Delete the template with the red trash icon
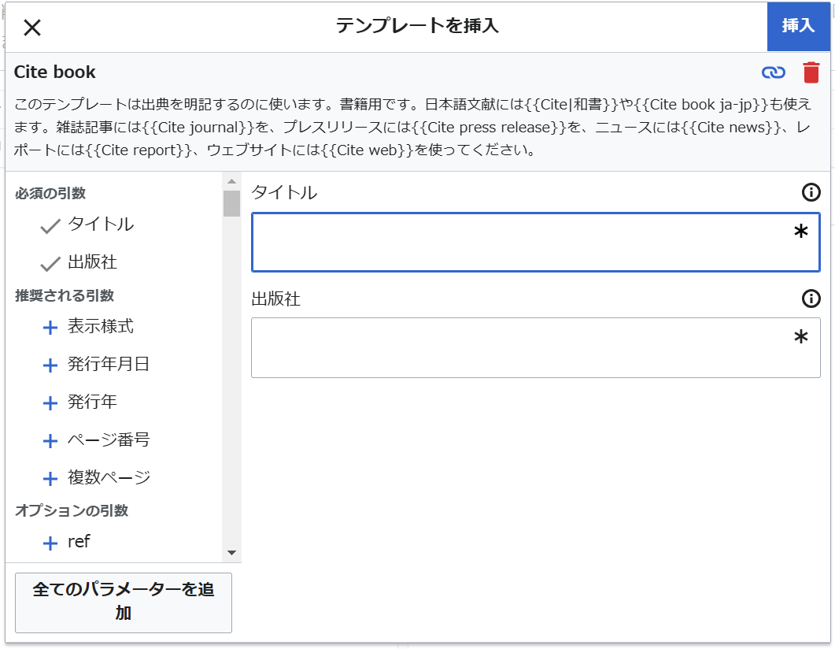The width and height of the screenshot is (835, 649). click(x=811, y=72)
